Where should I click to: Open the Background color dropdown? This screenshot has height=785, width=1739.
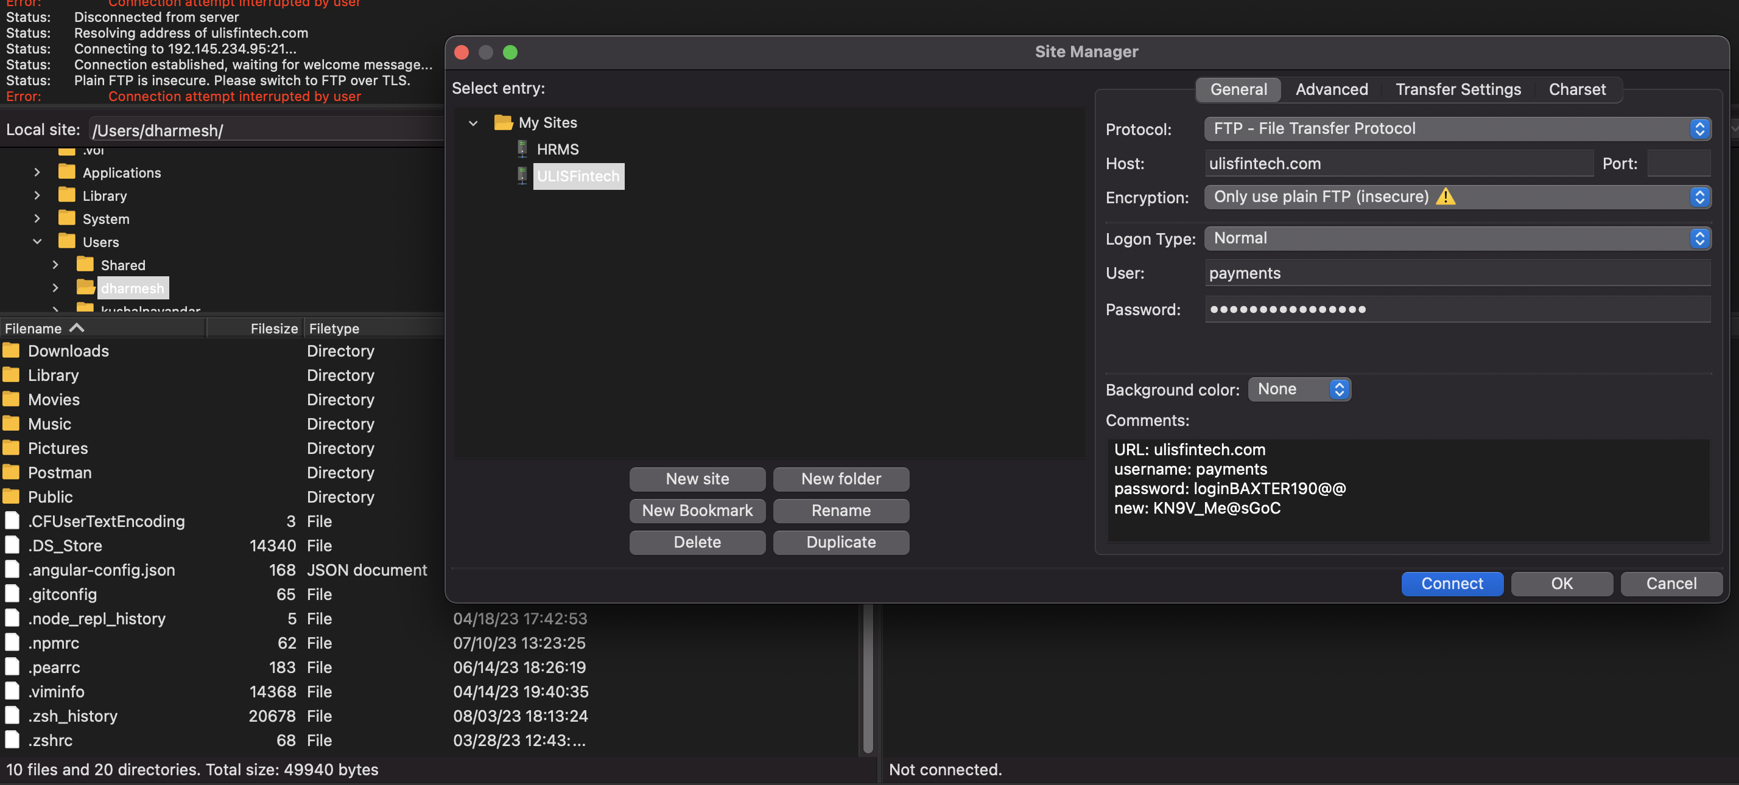[1299, 389]
